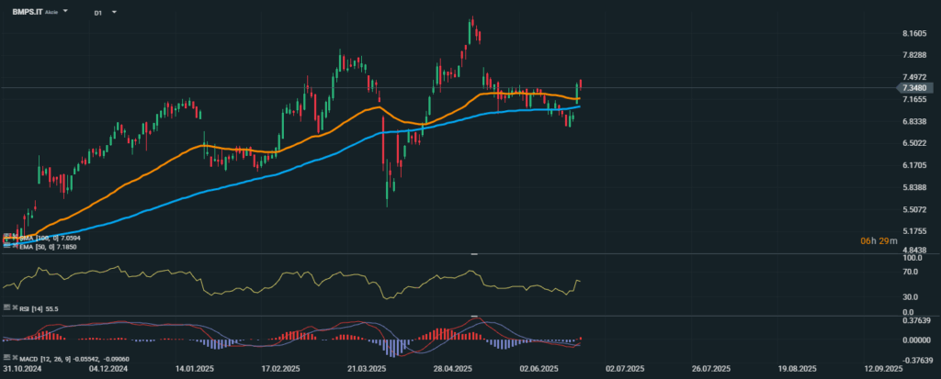The width and height of the screenshot is (941, 379).
Task: Remove the MACD indicator with X icon
Action: [15, 357]
